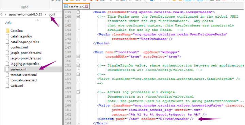Click the resourceName="UserDatabase" line
The image size is (245, 125).
pos(142,39)
